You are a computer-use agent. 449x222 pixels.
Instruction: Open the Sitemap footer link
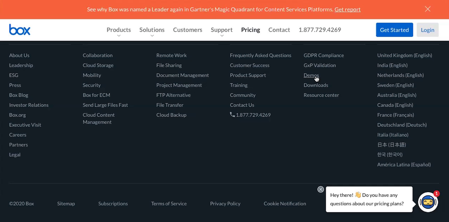click(x=66, y=204)
